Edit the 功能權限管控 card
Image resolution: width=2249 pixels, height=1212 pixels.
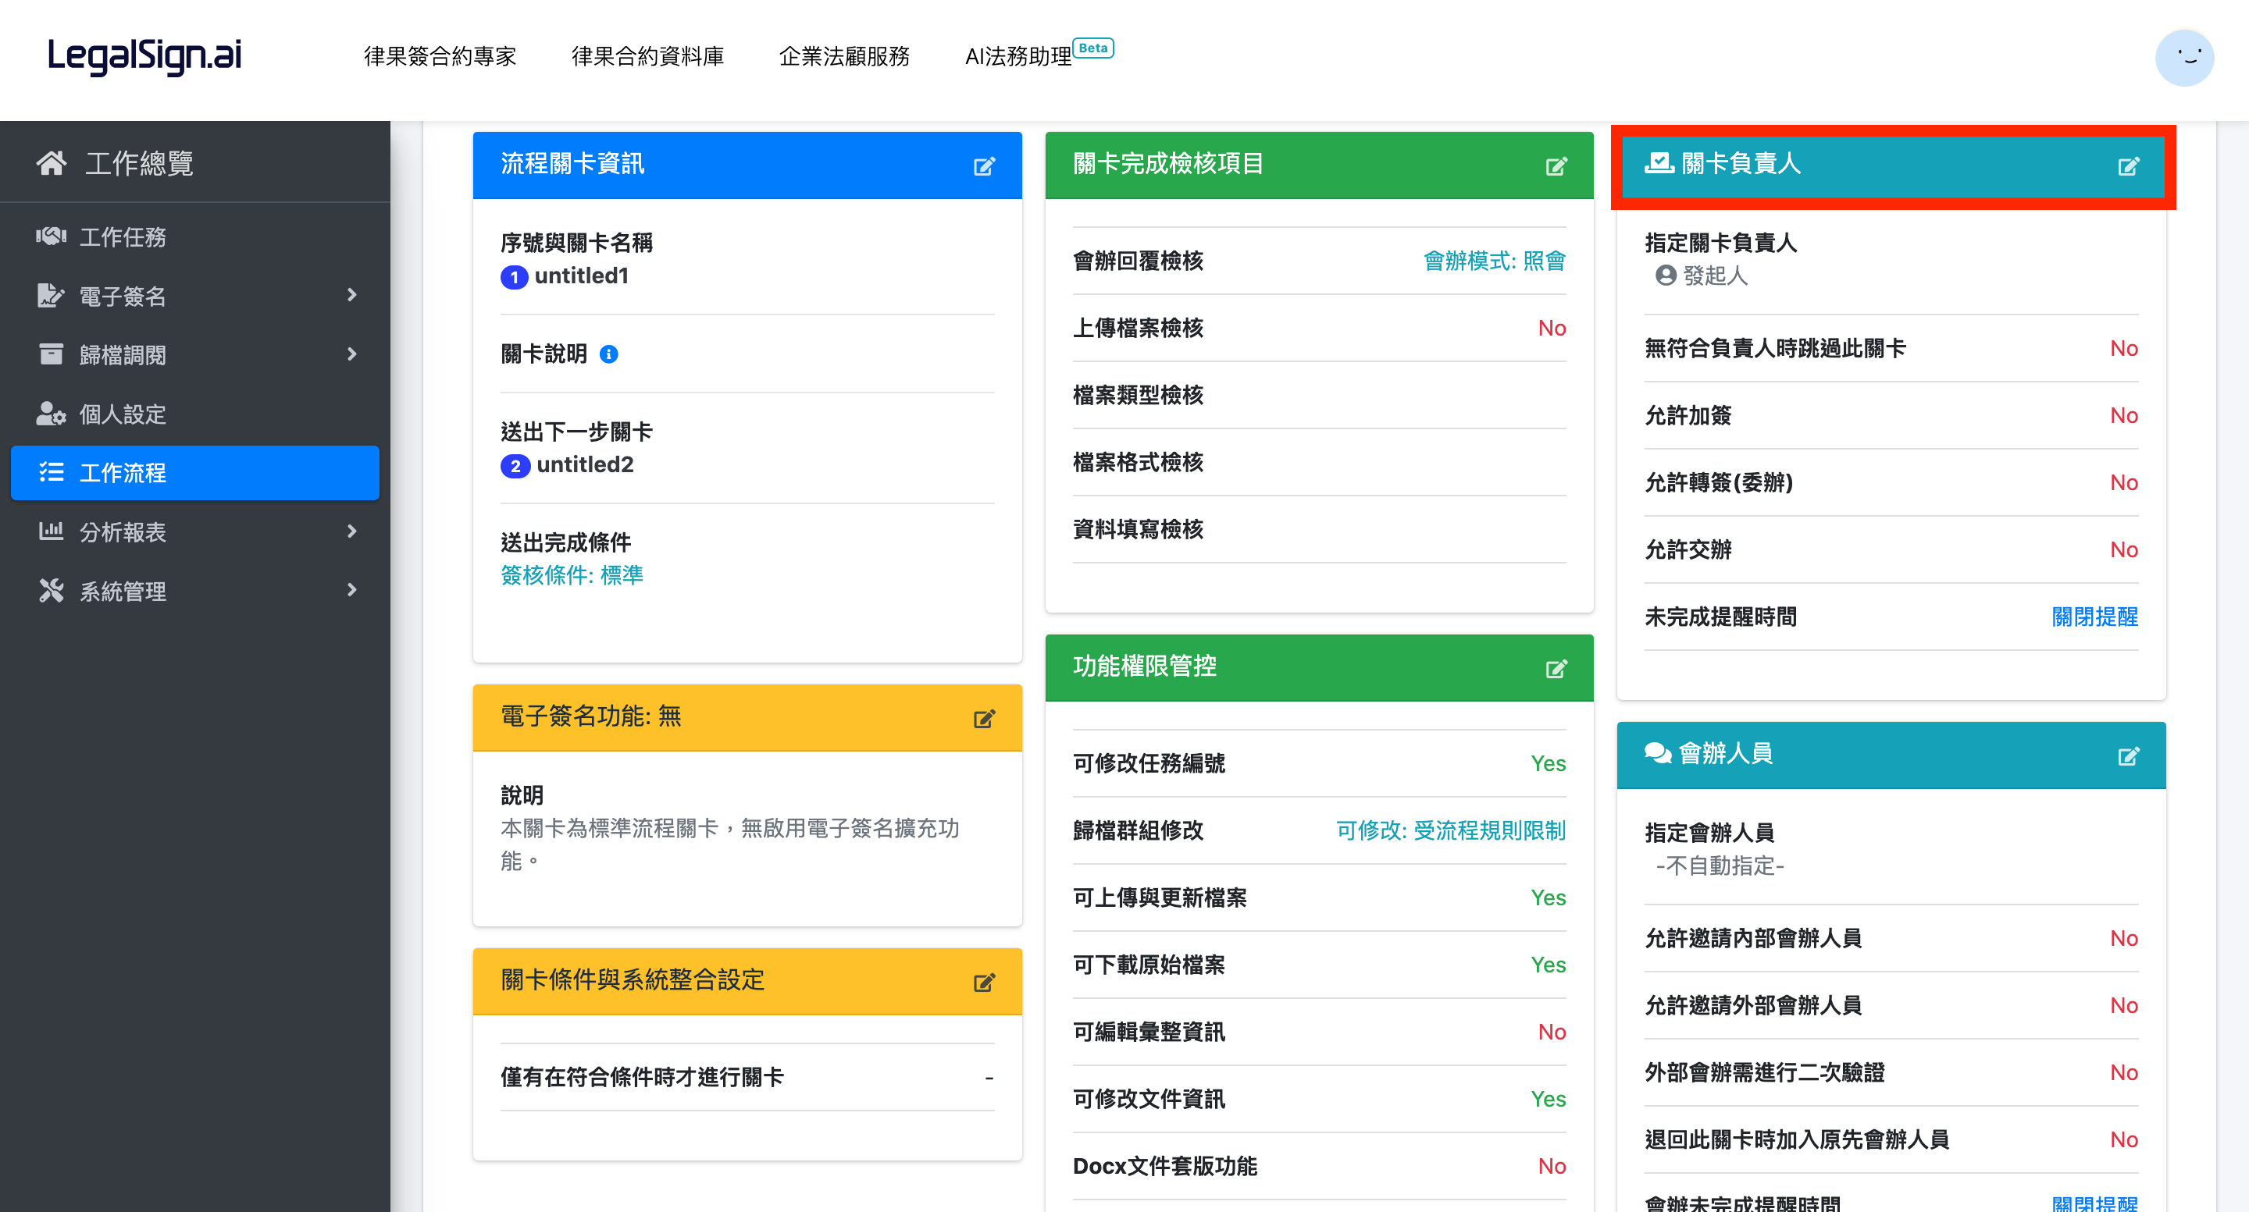pos(1556,668)
